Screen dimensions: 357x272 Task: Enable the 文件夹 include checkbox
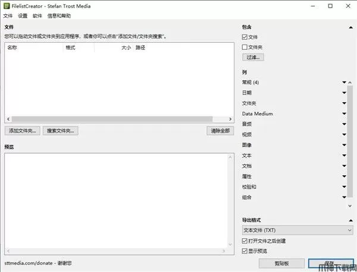(x=245, y=47)
